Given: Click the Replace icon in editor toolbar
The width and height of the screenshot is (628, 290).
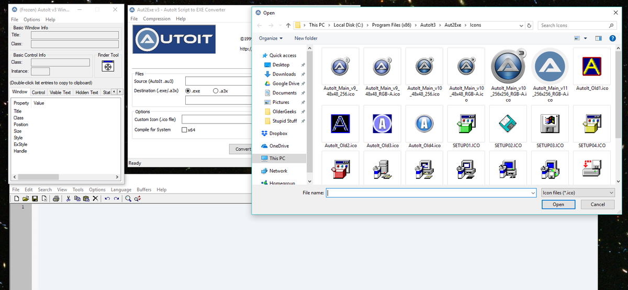Looking at the screenshot, I should point(137,199).
